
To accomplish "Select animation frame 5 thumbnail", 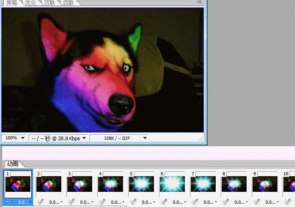I will pos(142,184).
